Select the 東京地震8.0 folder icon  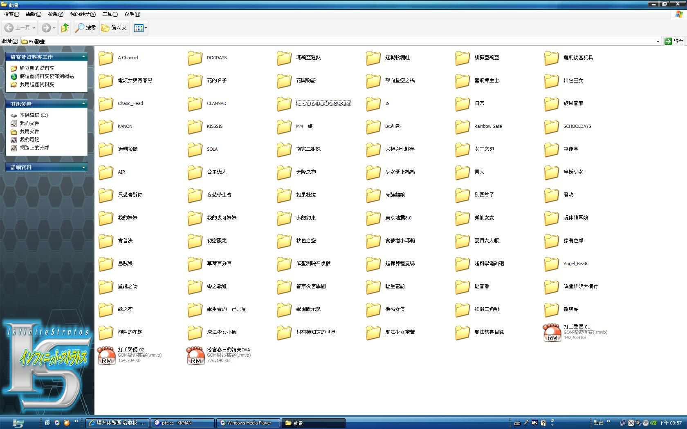point(373,218)
